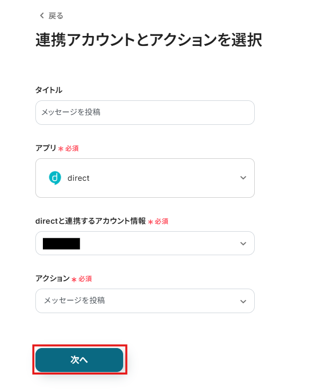Select the direct text in app selector
This screenshot has height=389, width=331.
coord(78,178)
